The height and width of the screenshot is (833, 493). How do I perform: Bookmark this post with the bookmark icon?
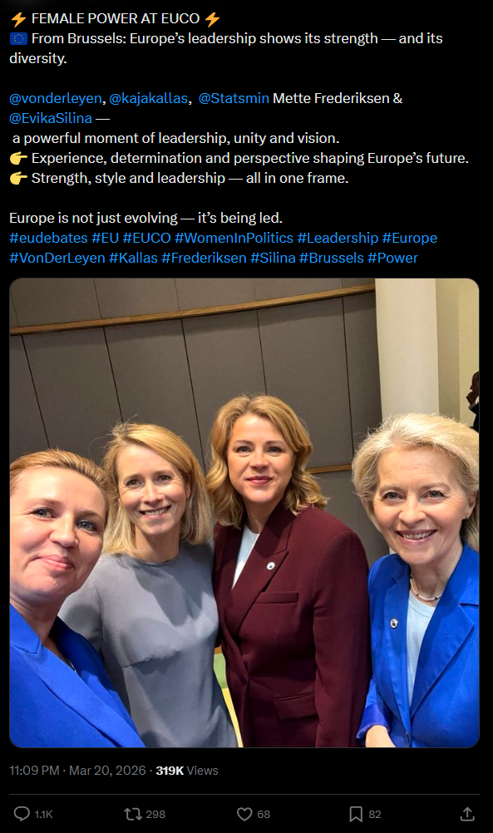[356, 813]
